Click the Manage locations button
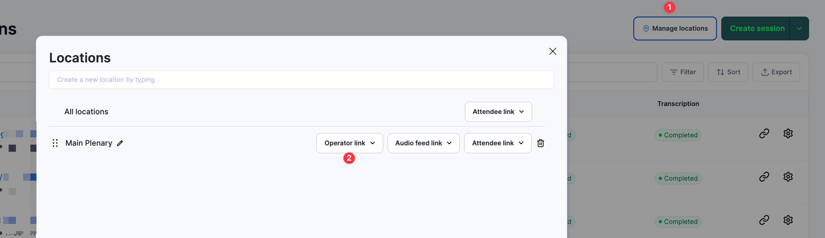Image resolution: width=825 pixels, height=238 pixels. click(675, 29)
